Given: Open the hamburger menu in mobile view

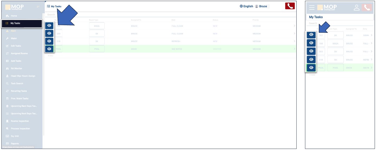Looking at the screenshot, I should pyautogui.click(x=312, y=8).
